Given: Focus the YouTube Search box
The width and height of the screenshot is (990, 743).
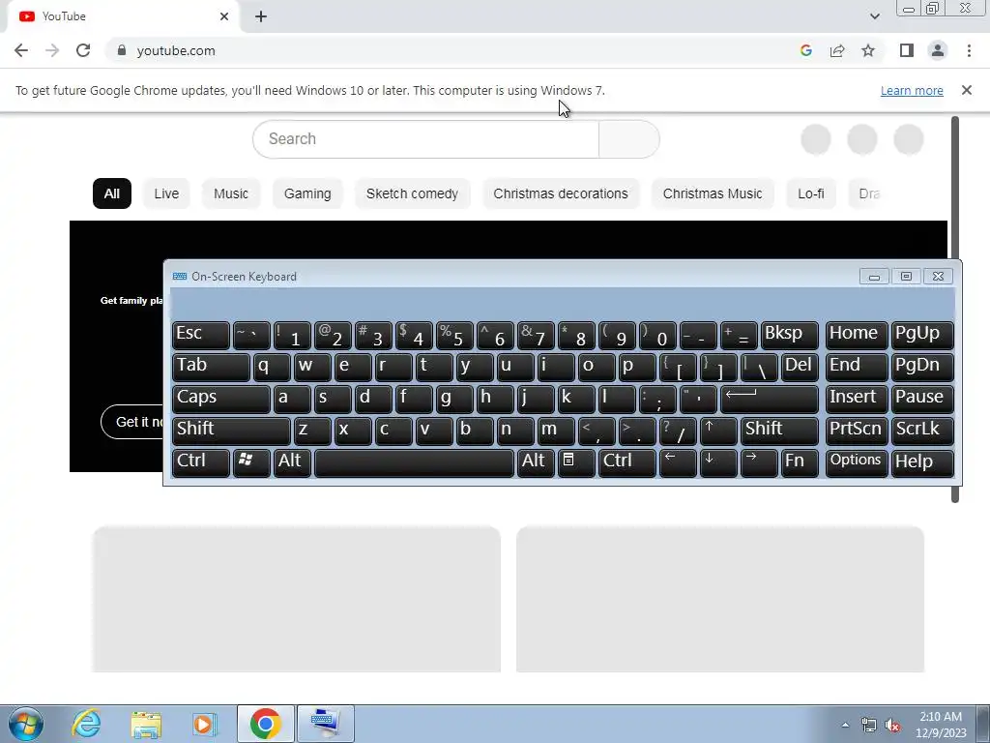Looking at the screenshot, I should click(x=426, y=139).
